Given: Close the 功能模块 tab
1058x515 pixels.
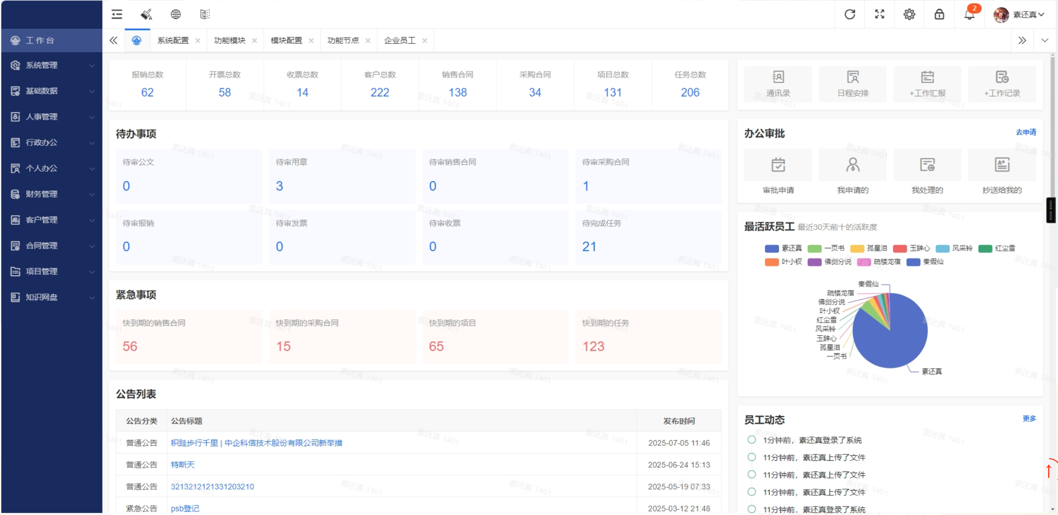Looking at the screenshot, I should pos(255,40).
